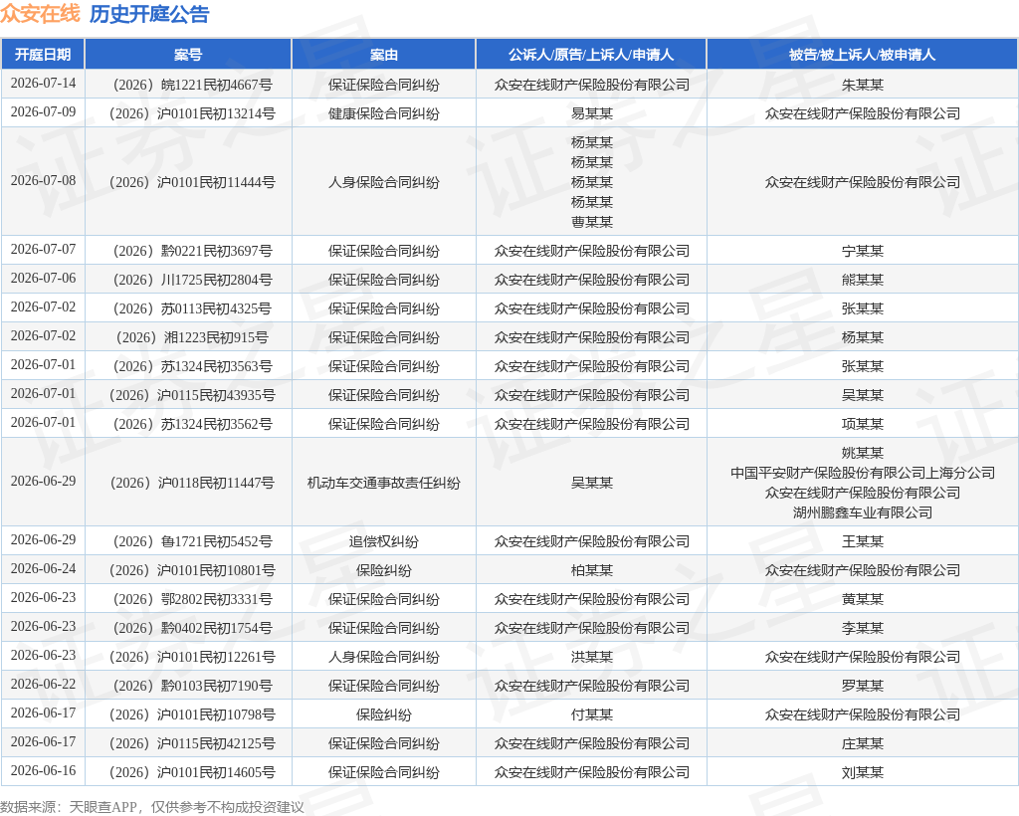Click defendant 刘某某 in last row

[863, 772]
